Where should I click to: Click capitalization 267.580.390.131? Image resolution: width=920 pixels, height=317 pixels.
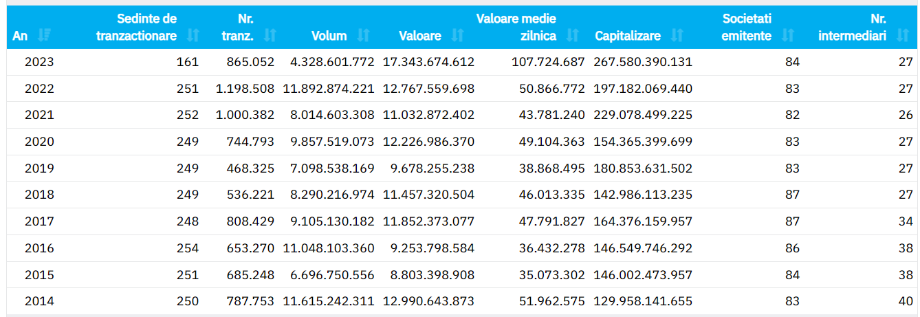click(643, 62)
